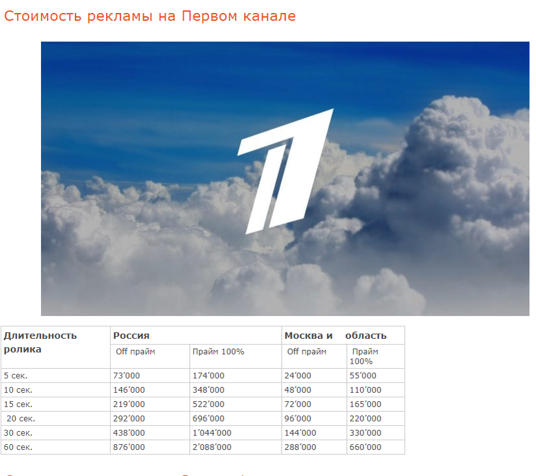Click 'Off прайм' subheader under Москва

pos(306,352)
